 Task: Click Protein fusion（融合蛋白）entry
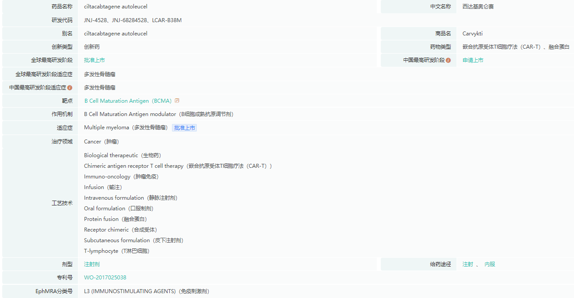[116, 219]
